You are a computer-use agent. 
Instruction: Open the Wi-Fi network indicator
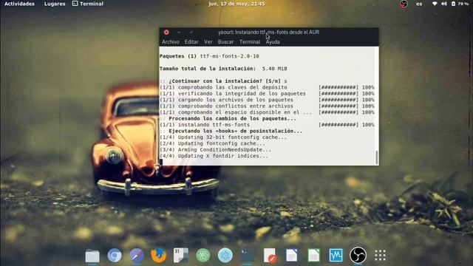click(x=435, y=4)
